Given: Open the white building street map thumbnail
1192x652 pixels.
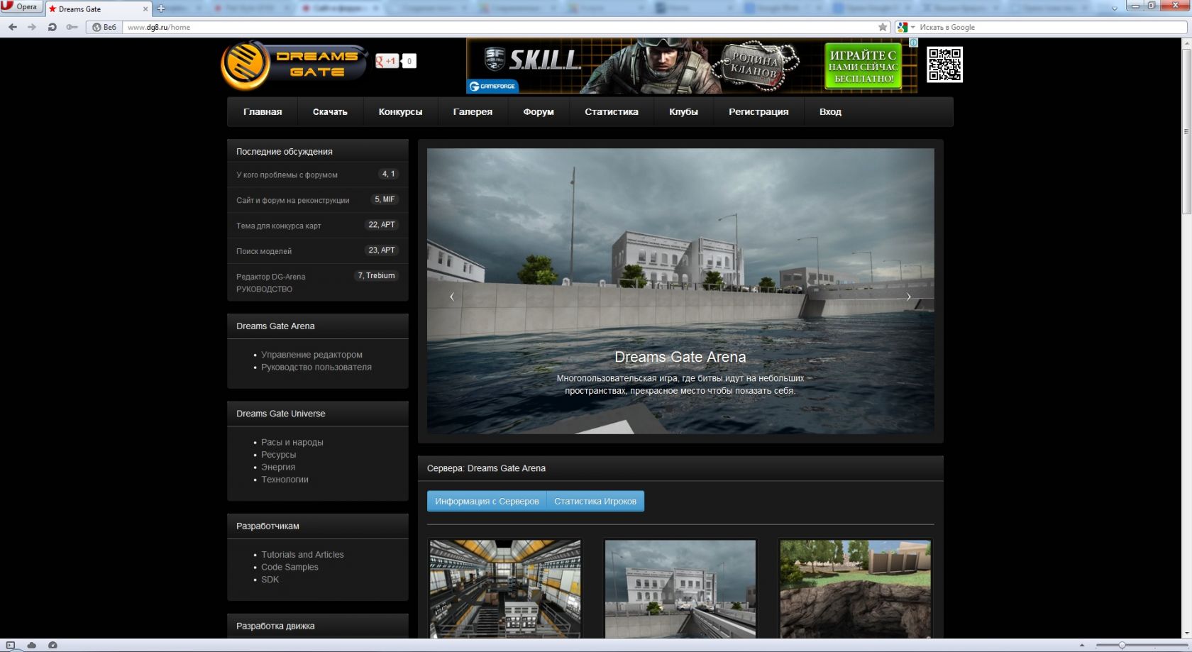Looking at the screenshot, I should pyautogui.click(x=680, y=589).
